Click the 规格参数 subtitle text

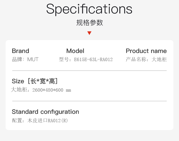click(89, 22)
